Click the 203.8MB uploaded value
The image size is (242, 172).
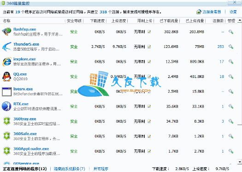(197, 32)
